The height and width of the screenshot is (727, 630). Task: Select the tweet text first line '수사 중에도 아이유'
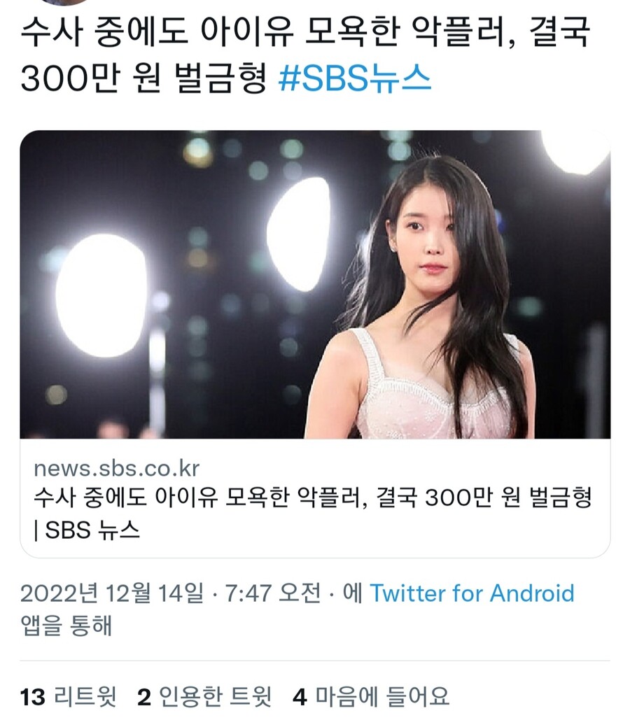(157, 31)
